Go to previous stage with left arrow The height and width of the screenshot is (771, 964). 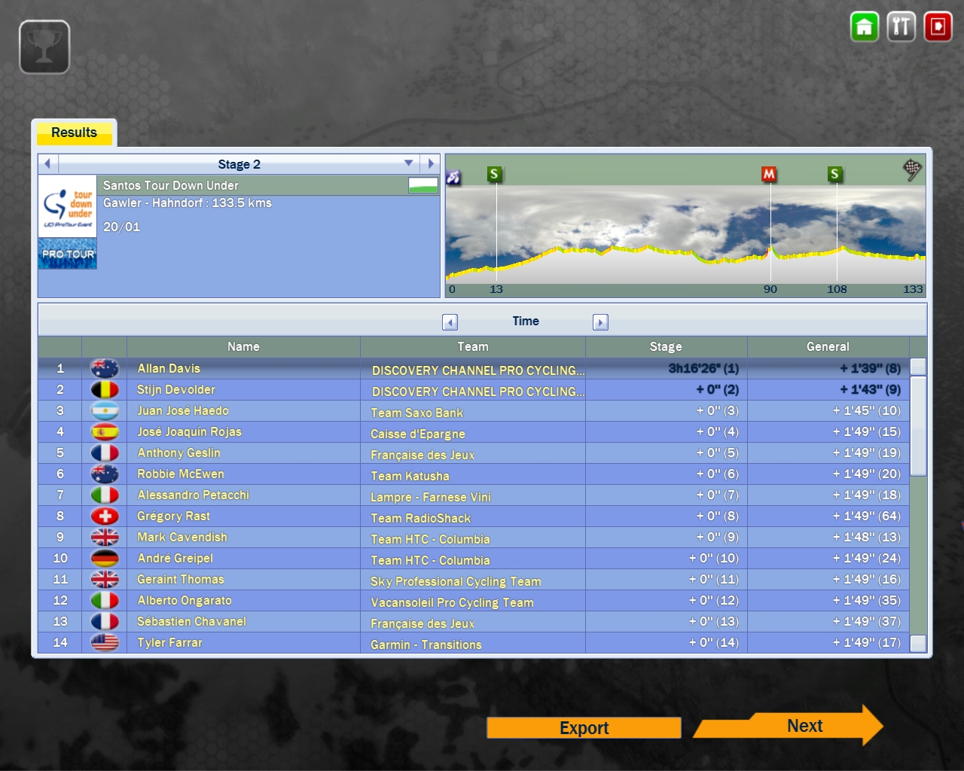(47, 163)
